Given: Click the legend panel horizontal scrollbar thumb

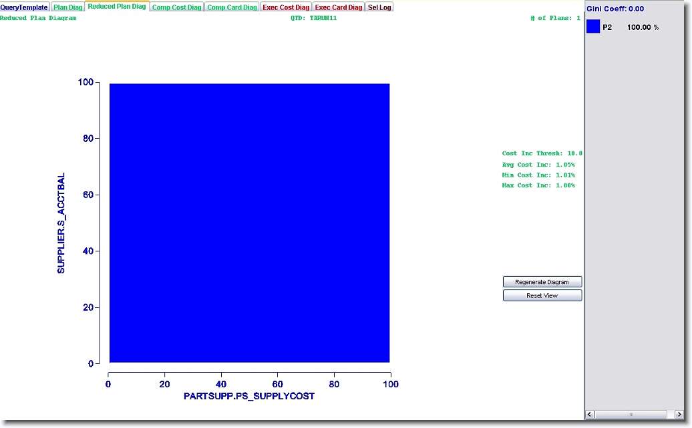Looking at the screenshot, I should click(629, 415).
